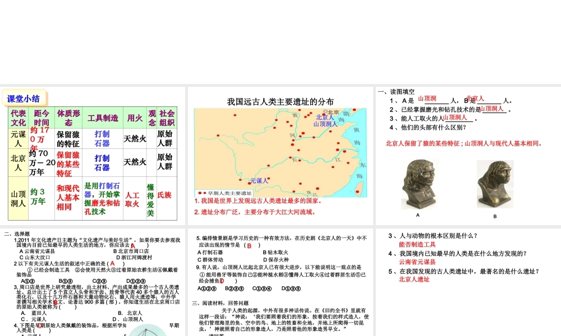The image size is (561, 336).
Task: Click the red line 我国是世界上发现远古人类遗址最多的国家
Action: [258, 200]
